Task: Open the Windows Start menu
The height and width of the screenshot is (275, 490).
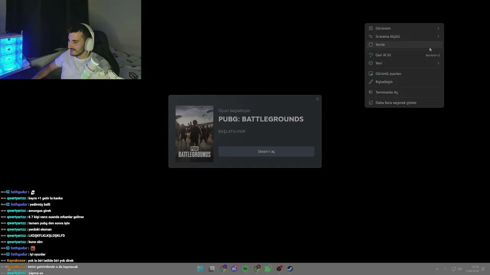Action: point(200,269)
